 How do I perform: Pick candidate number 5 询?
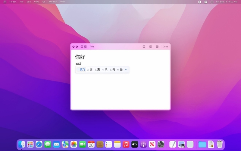tap(112, 69)
